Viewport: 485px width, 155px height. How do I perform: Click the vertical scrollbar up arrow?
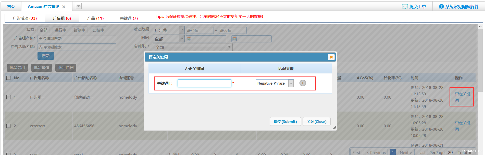point(480,26)
